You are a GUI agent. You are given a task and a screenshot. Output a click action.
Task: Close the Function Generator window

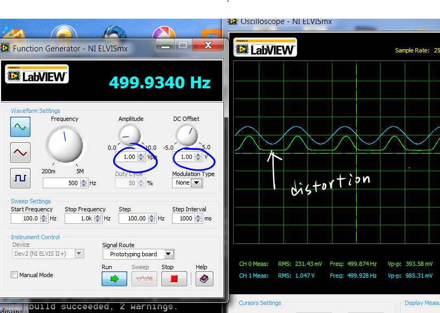(208, 45)
